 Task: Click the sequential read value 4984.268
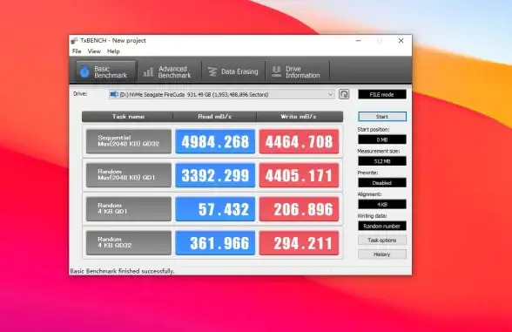(215, 141)
